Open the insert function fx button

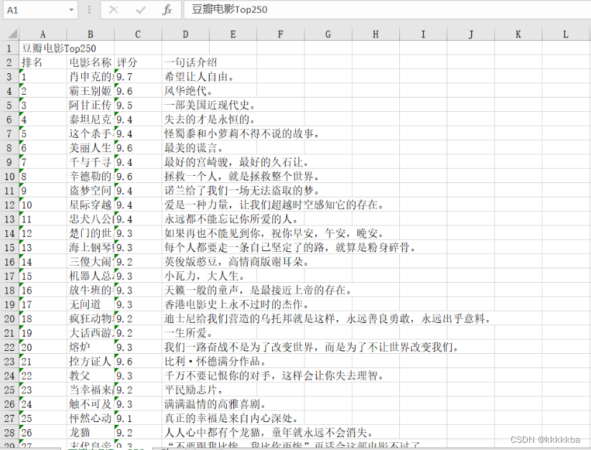167,10
